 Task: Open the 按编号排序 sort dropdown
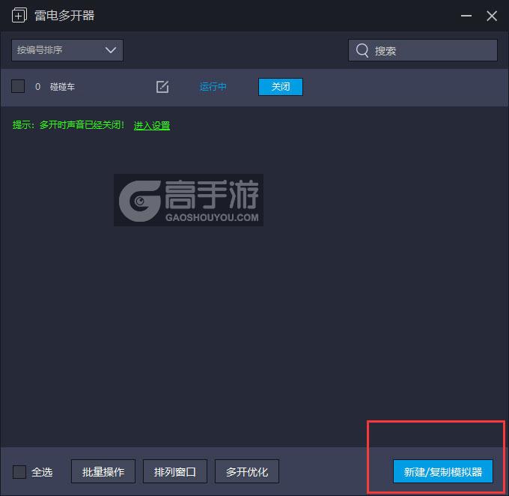point(67,50)
